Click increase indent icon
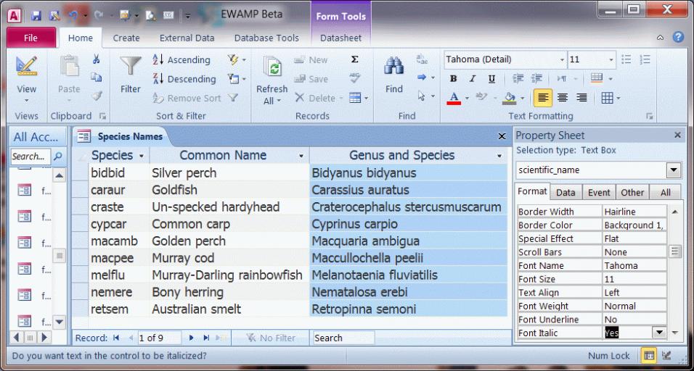This screenshot has width=694, height=371. point(536,78)
